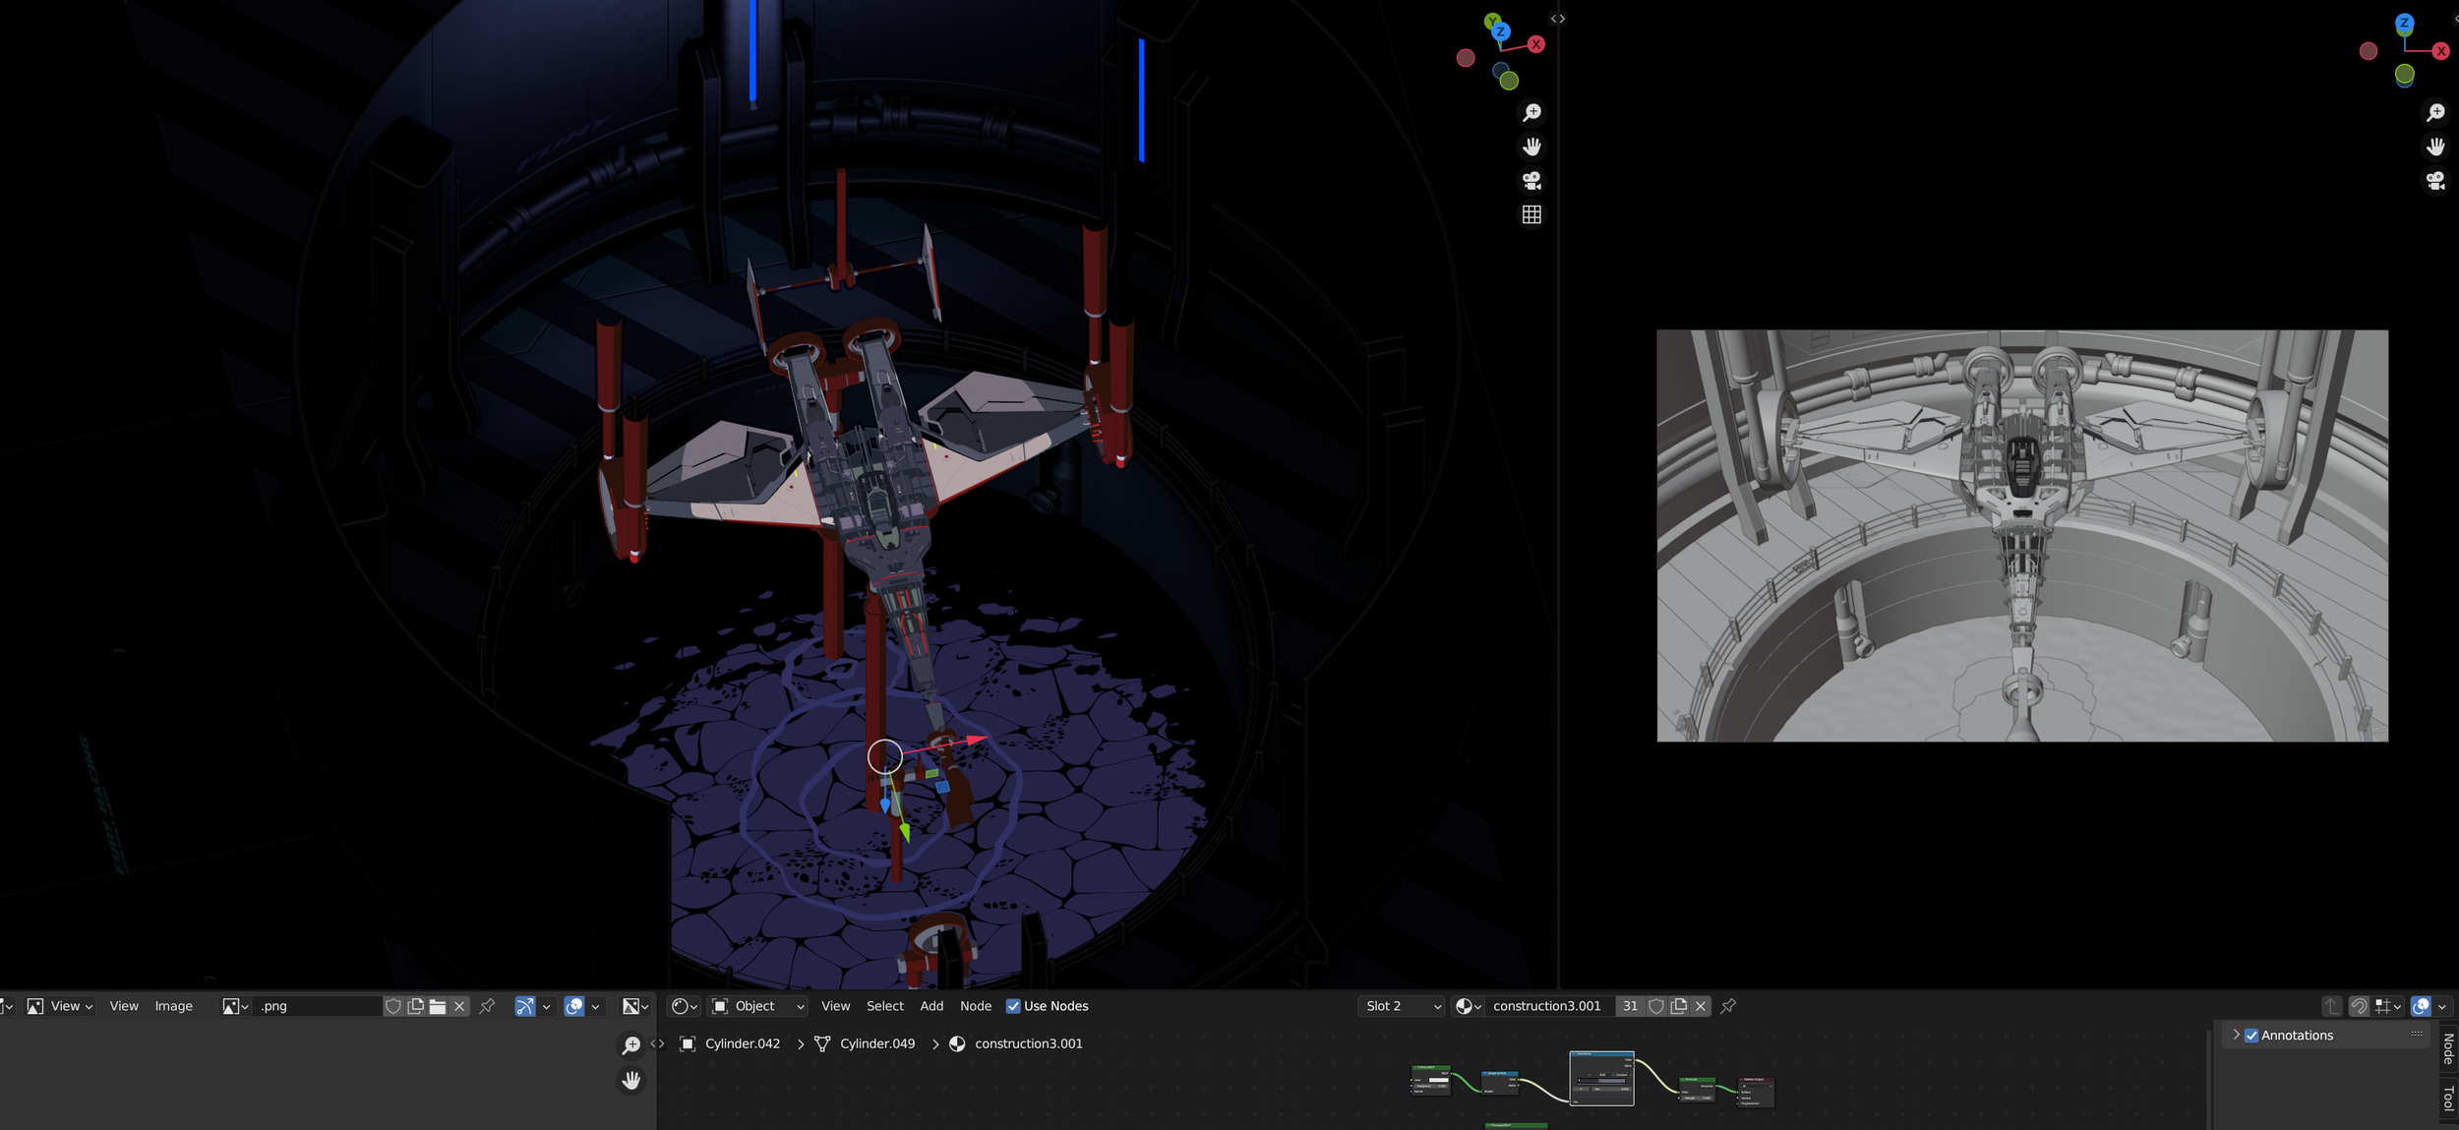Unlink material construction3.001 with the X

[1701, 1006]
